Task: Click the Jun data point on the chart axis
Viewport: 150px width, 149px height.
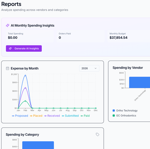Action: point(53,108)
